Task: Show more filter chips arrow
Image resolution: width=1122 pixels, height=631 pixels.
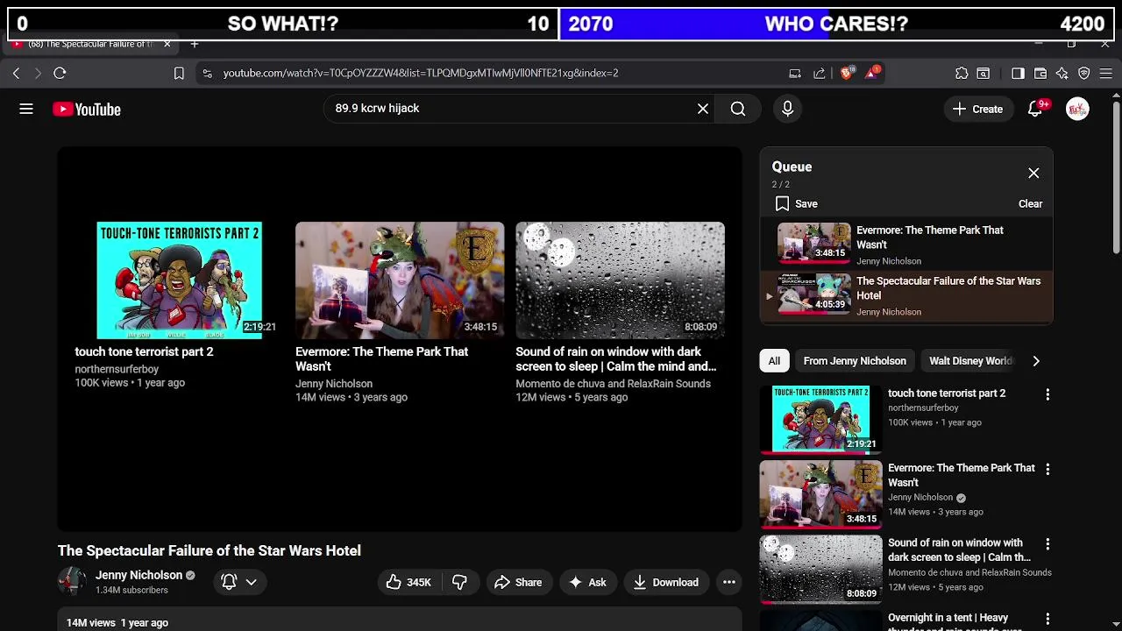Action: pos(1036,361)
